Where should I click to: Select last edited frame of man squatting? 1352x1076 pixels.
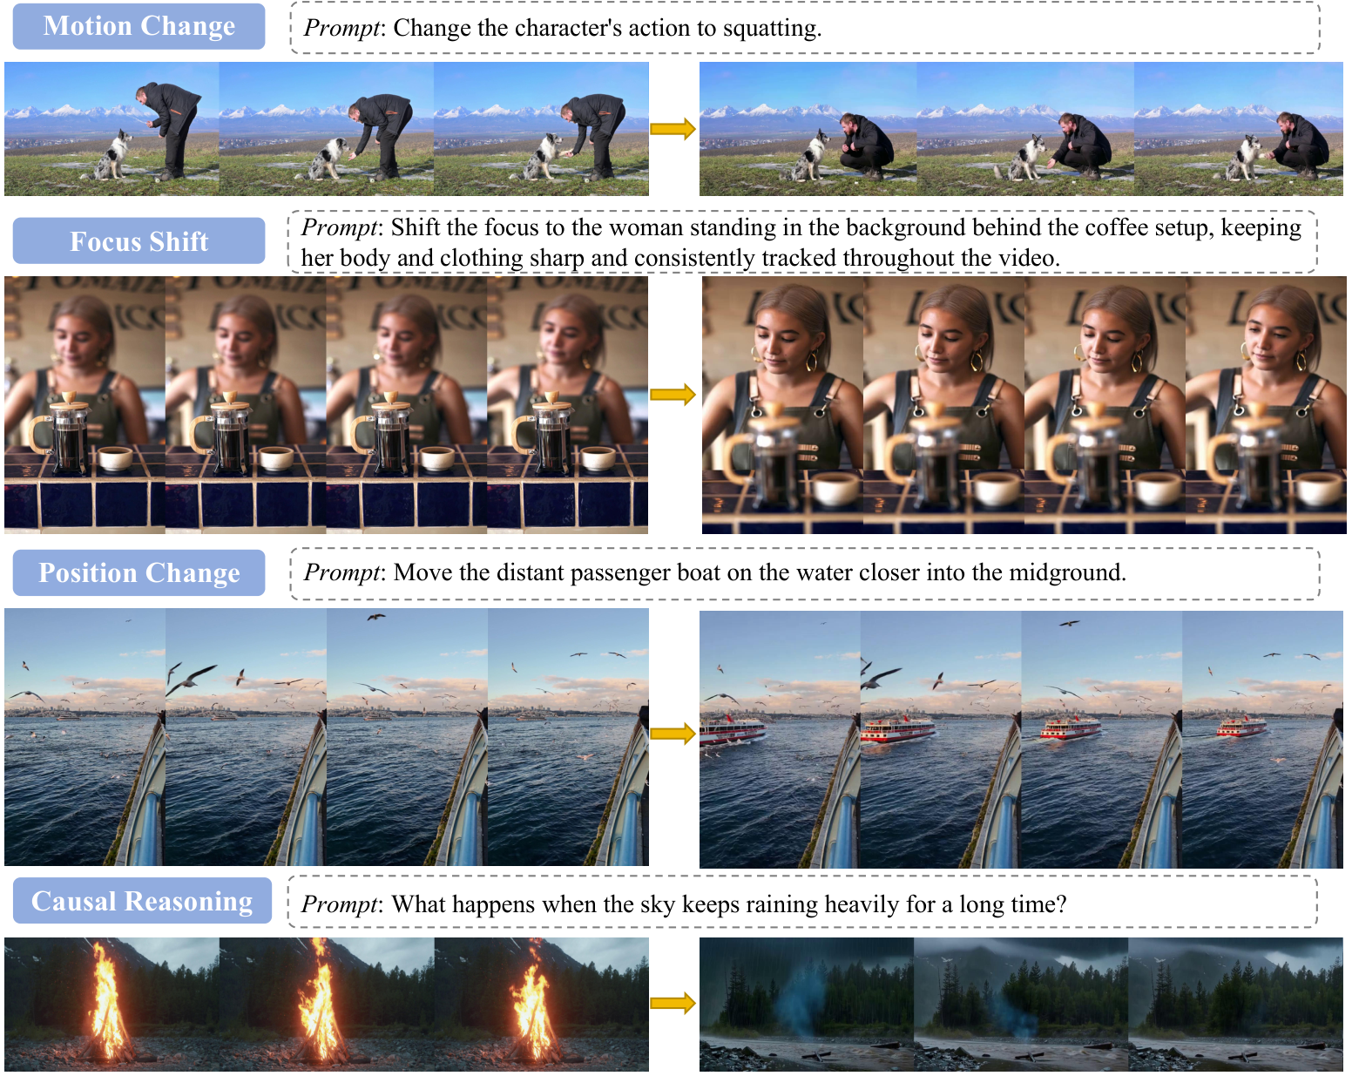tap(1238, 128)
